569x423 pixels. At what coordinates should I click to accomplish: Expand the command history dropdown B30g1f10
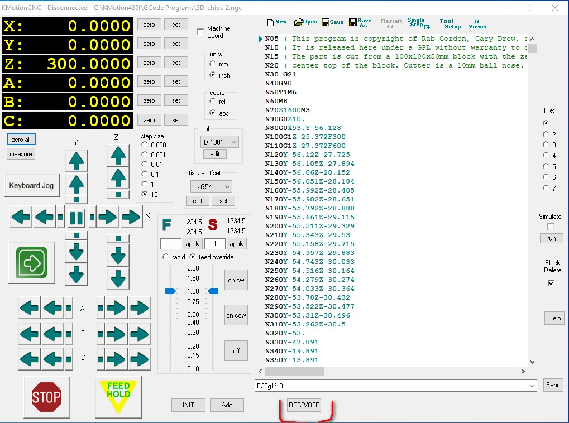531,386
